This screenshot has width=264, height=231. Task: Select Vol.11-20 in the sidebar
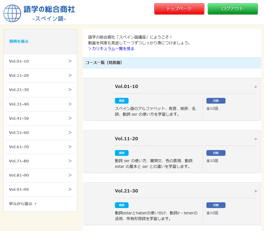click(19, 75)
